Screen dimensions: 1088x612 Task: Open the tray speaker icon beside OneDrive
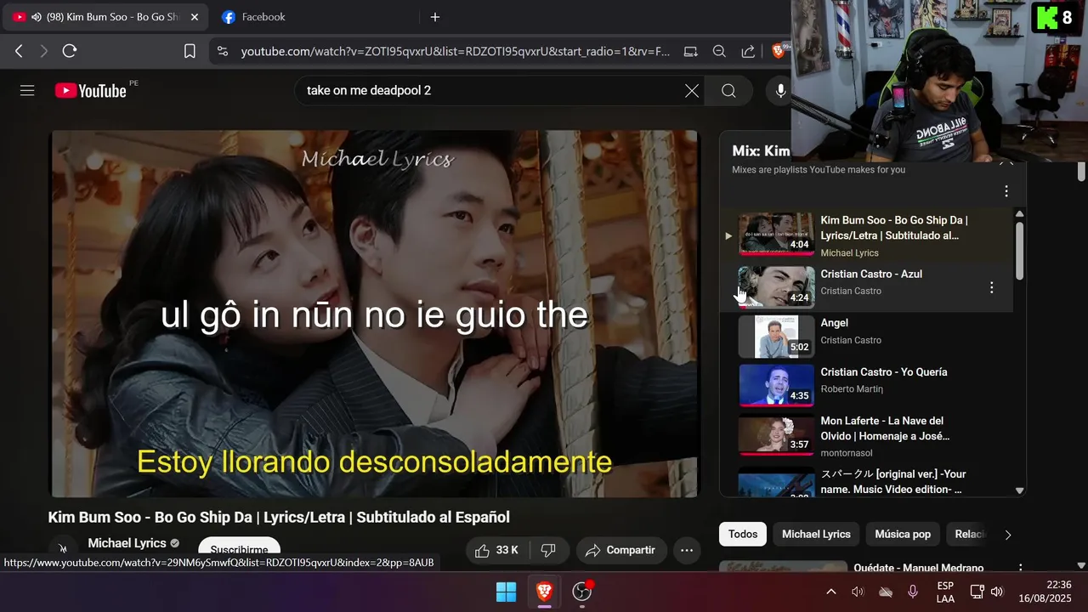point(858,592)
